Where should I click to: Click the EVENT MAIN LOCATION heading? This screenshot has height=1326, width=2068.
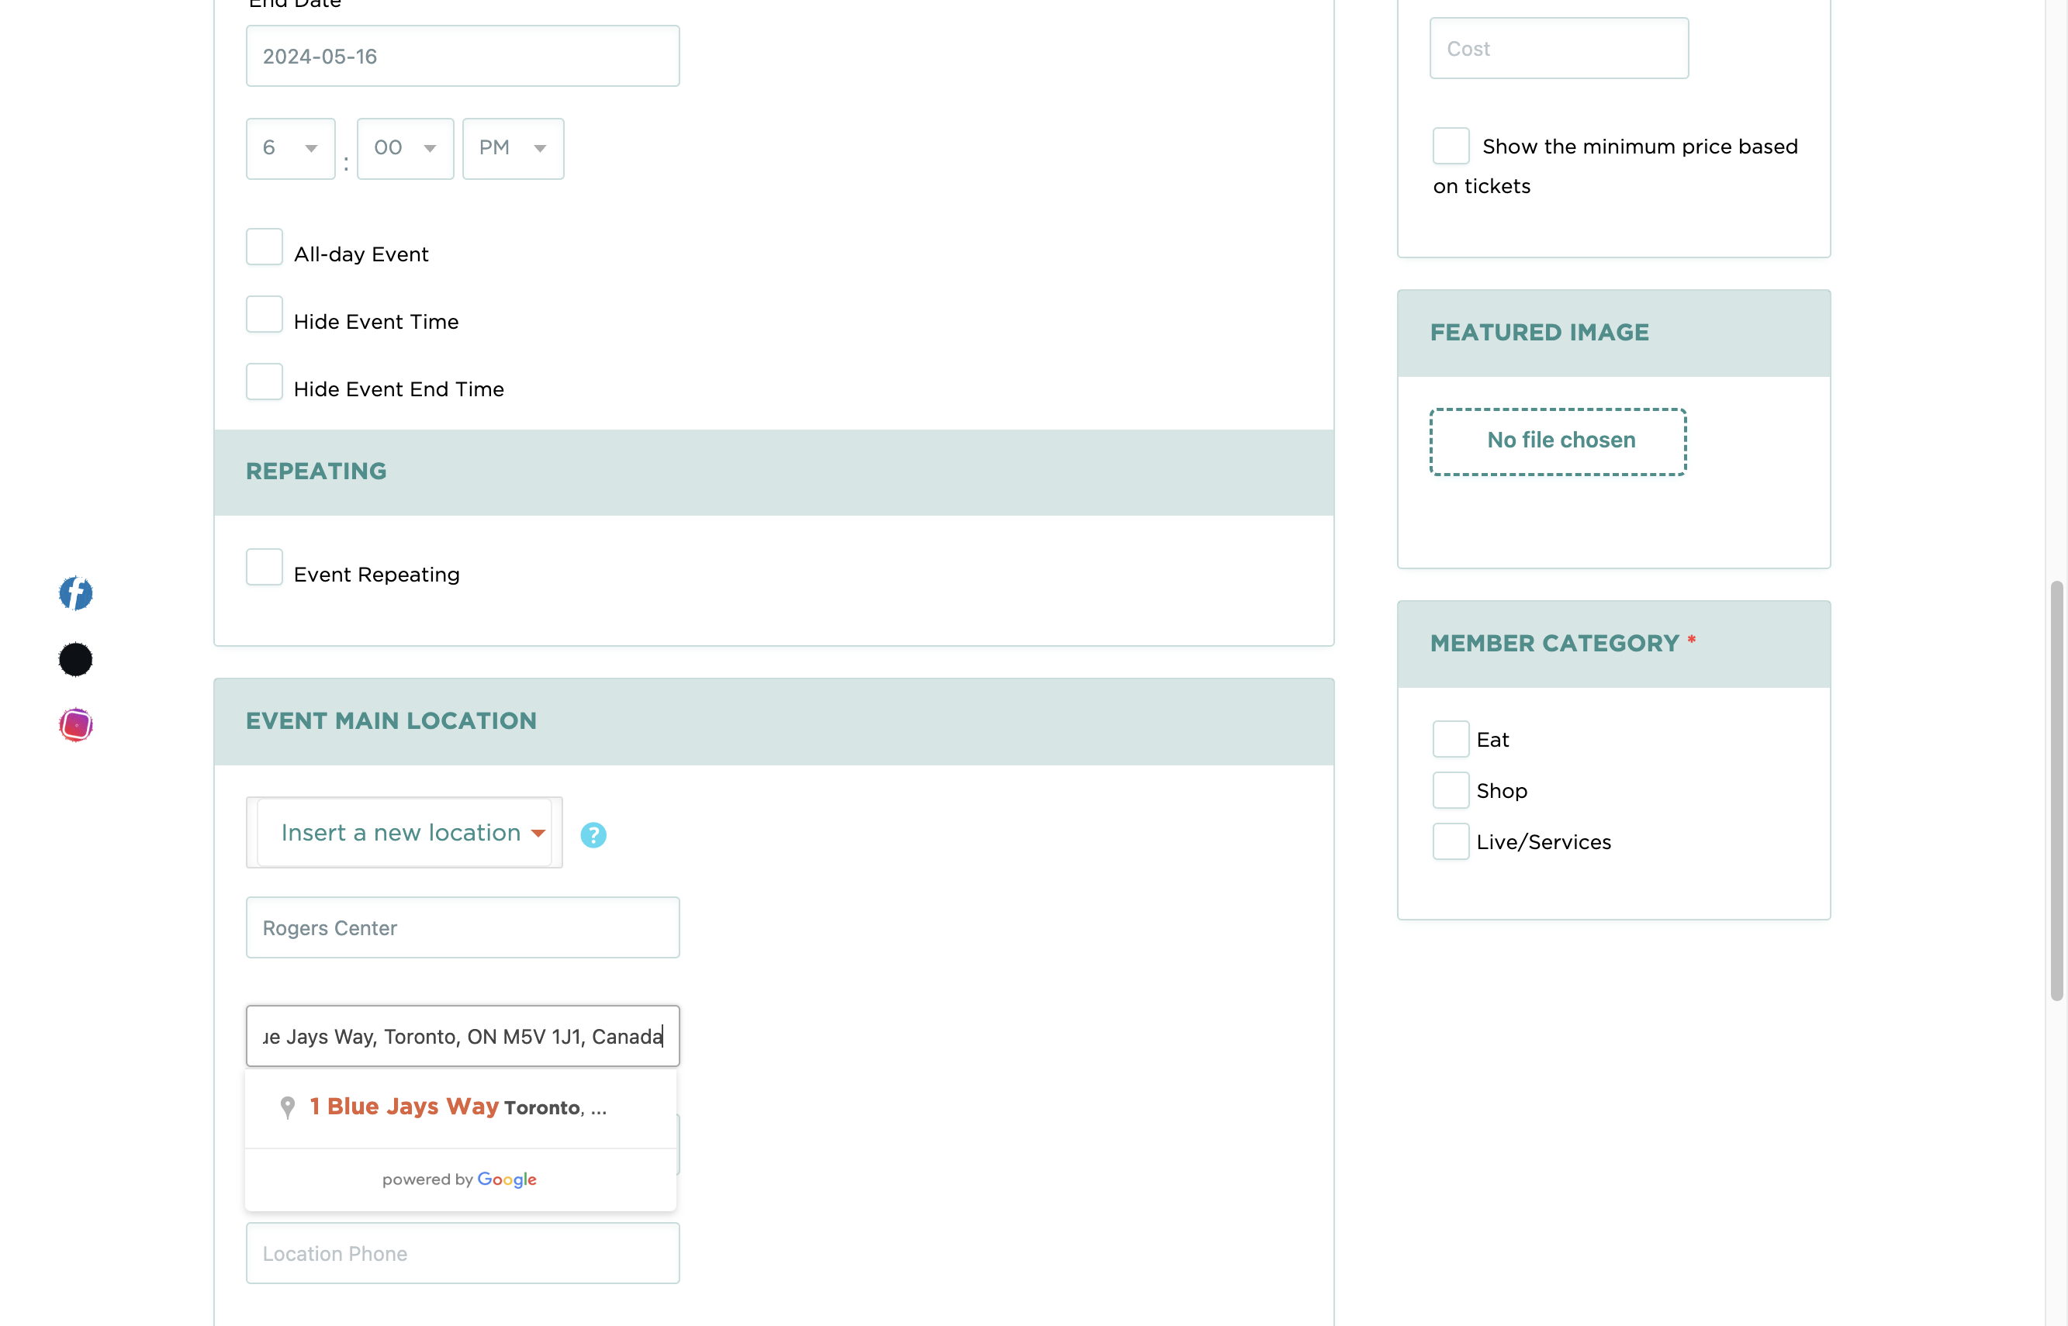pos(391,720)
